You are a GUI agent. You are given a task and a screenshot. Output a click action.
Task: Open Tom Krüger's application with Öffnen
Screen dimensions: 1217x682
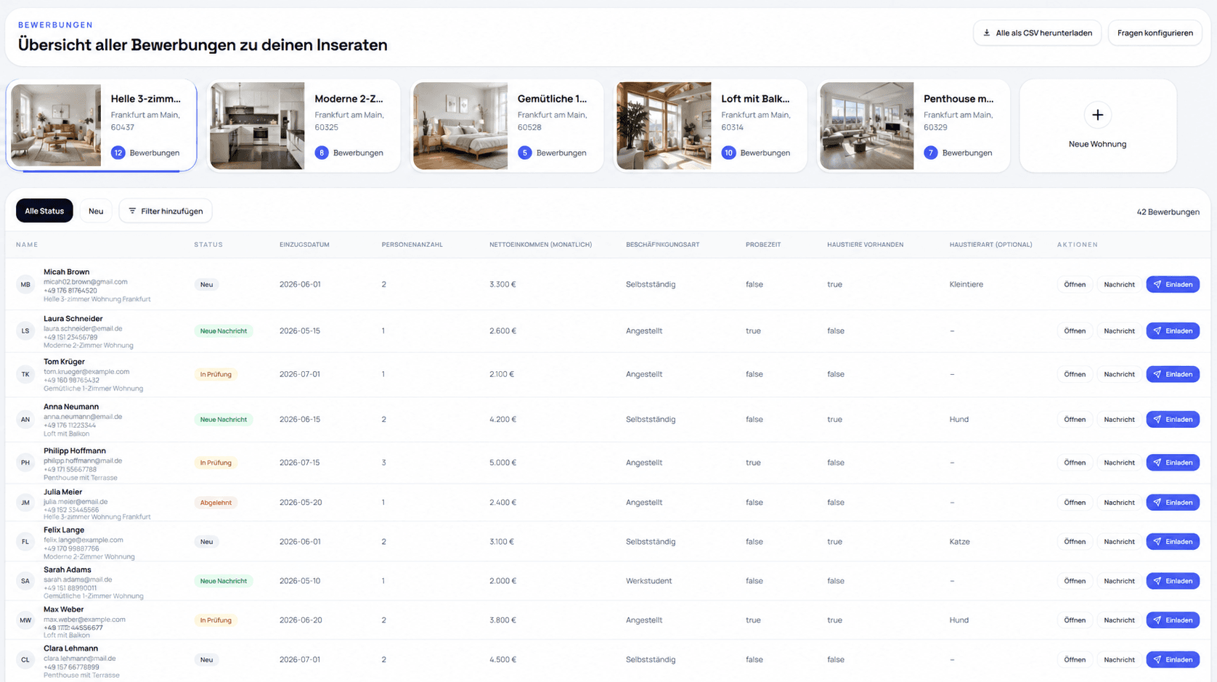click(x=1075, y=375)
